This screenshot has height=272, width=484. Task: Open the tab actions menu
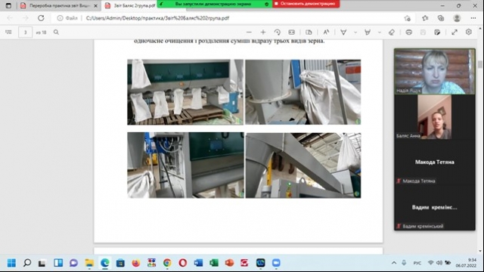click(8, 5)
